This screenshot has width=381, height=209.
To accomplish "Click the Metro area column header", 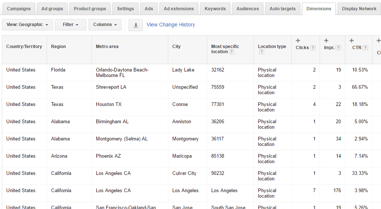I will pos(107,47).
